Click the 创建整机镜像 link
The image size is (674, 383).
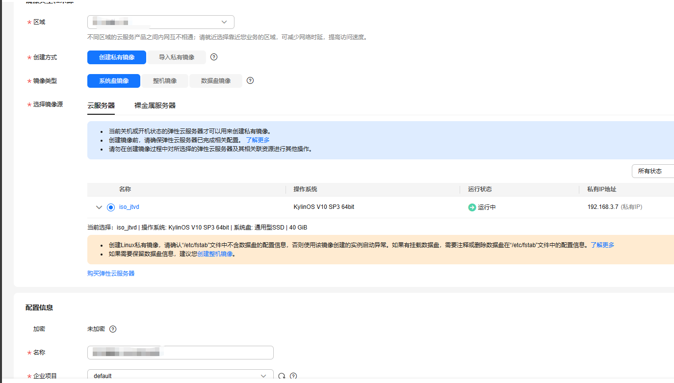(x=215, y=254)
